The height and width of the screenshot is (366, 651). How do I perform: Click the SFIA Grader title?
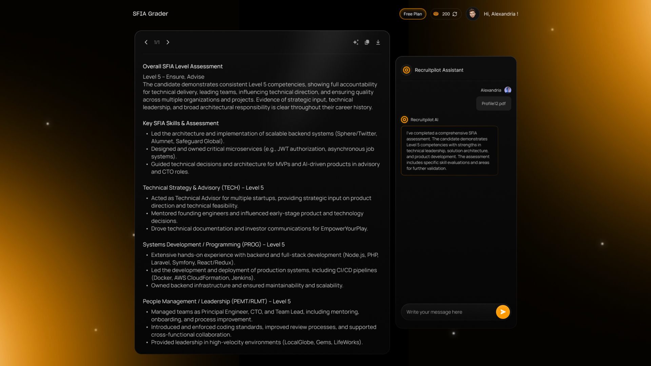[x=150, y=14]
